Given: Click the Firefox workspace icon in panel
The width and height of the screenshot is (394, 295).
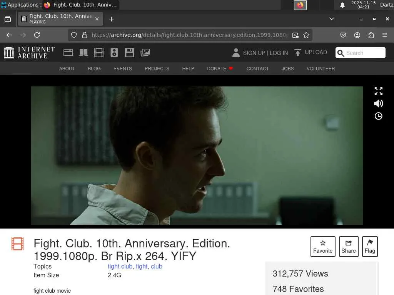Looking at the screenshot, I should click(x=300, y=5).
